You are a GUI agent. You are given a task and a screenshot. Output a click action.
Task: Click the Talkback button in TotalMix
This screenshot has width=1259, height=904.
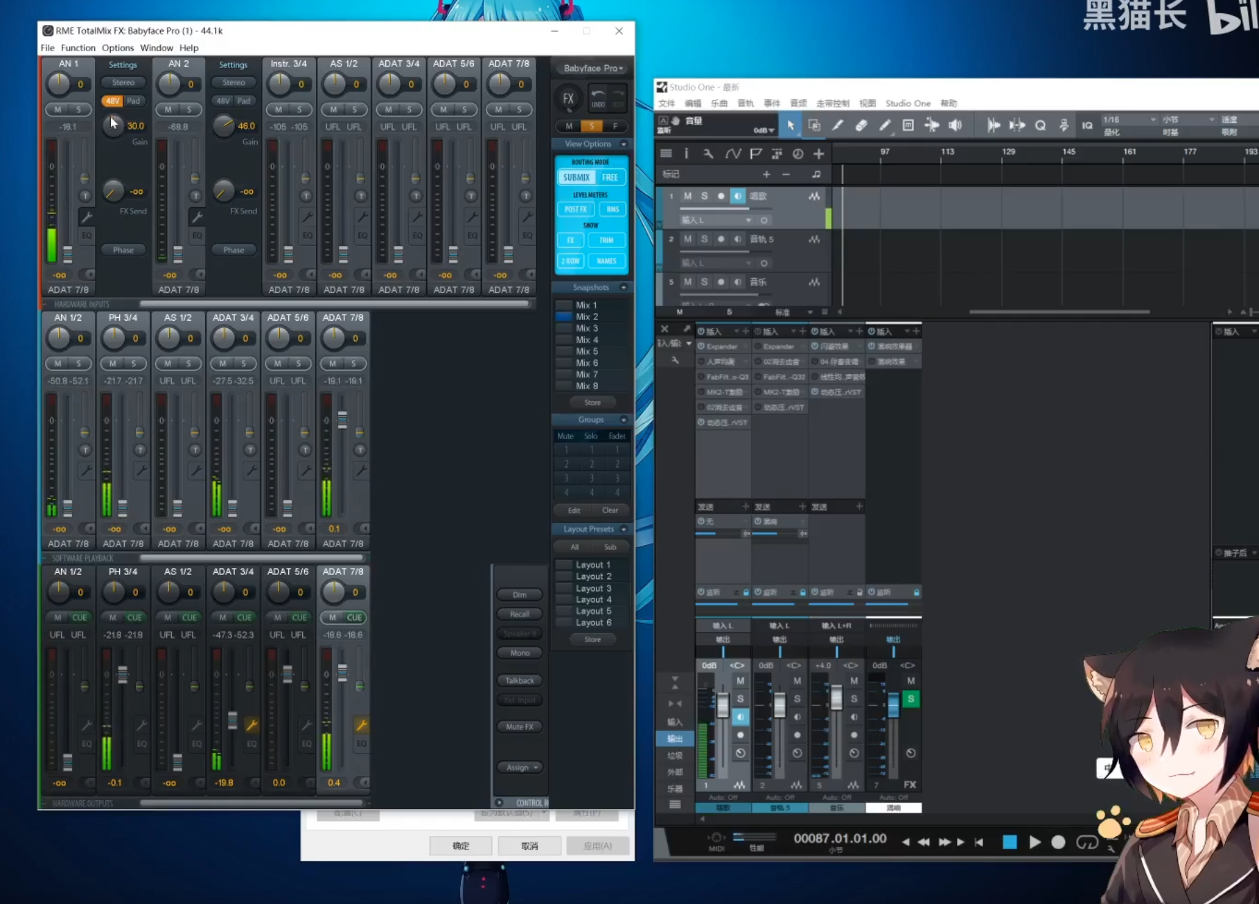click(519, 680)
